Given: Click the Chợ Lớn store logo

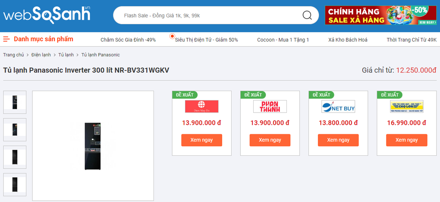Looking at the screenshot, I should pyautogui.click(x=407, y=107).
